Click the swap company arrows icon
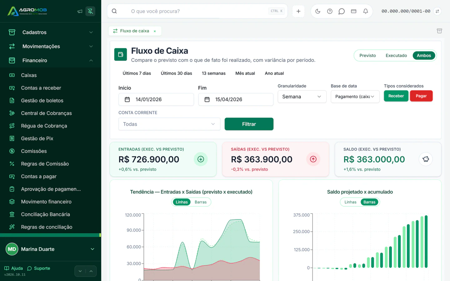The height and width of the screenshot is (281, 450). tap(437, 11)
